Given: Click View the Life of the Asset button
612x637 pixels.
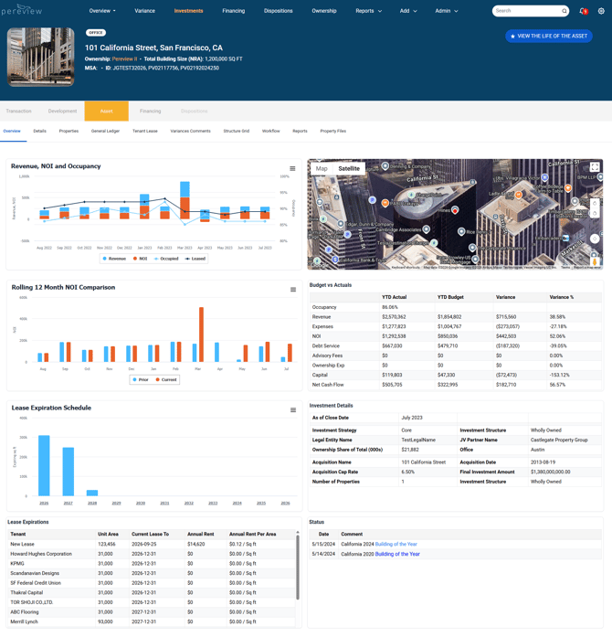Looking at the screenshot, I should [x=549, y=37].
